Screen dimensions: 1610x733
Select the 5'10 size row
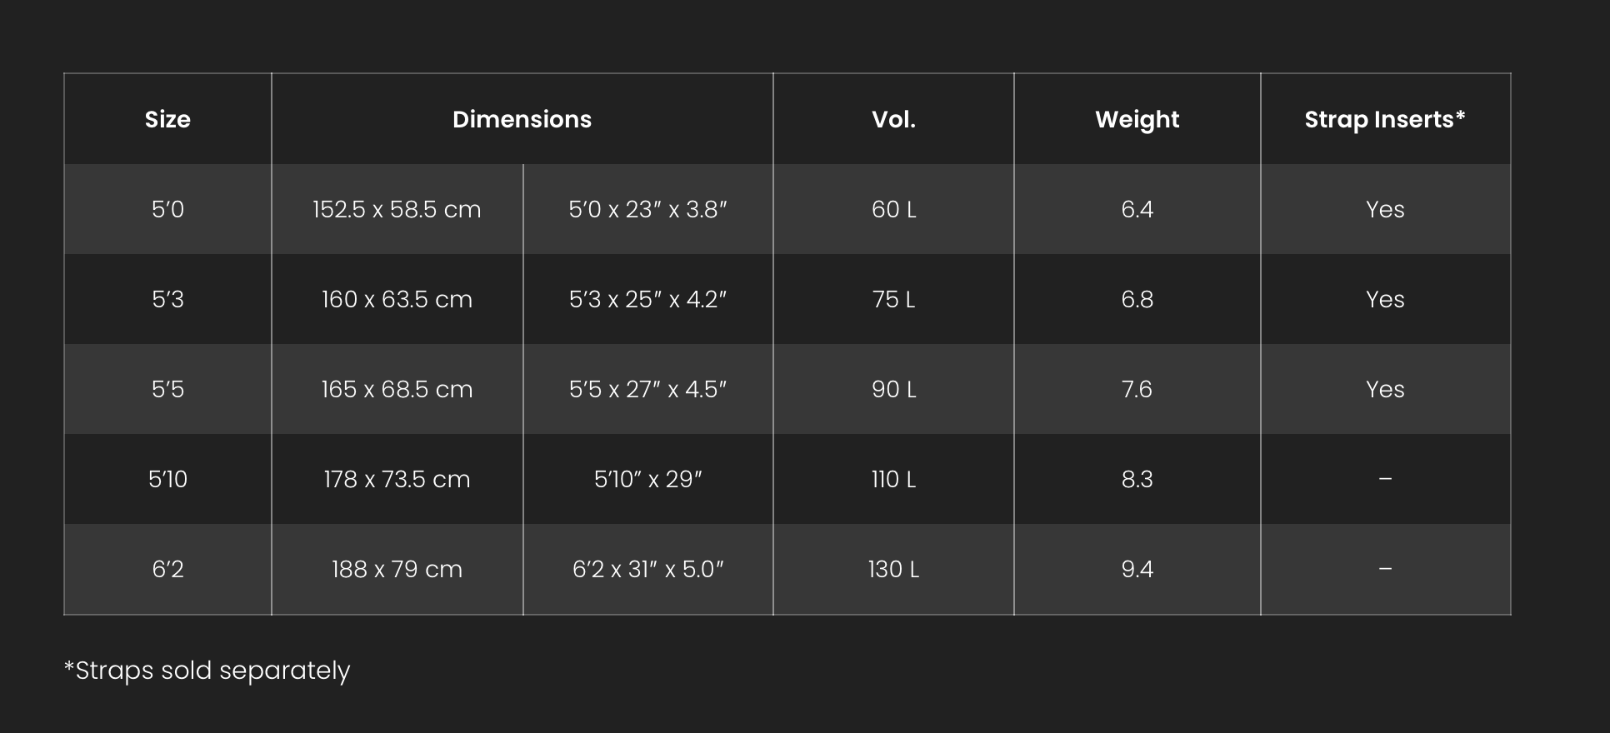point(167,479)
